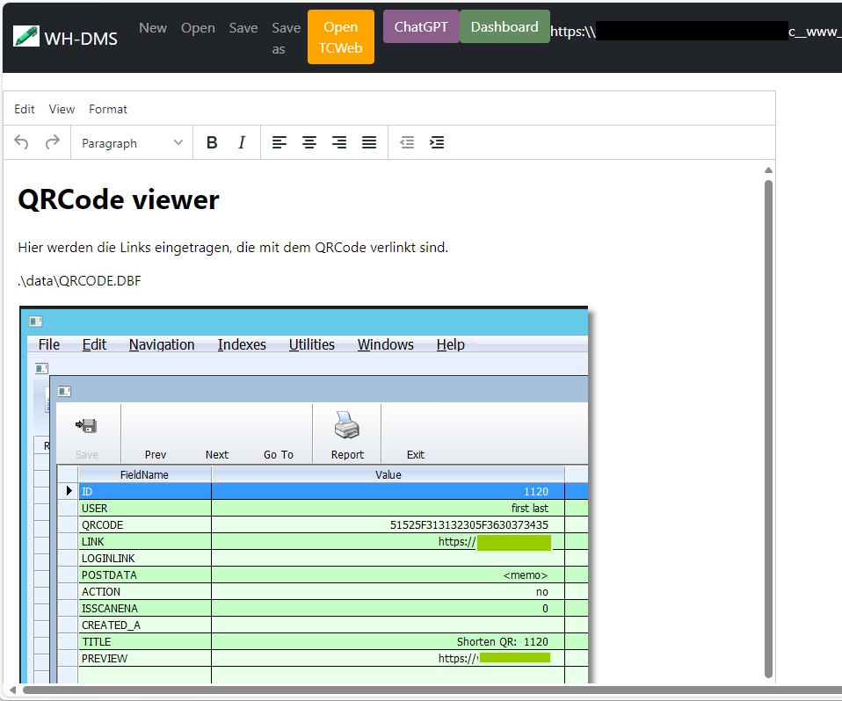Click the vertical scrollbar up arrow
This screenshot has height=701, width=842.
coord(768,170)
